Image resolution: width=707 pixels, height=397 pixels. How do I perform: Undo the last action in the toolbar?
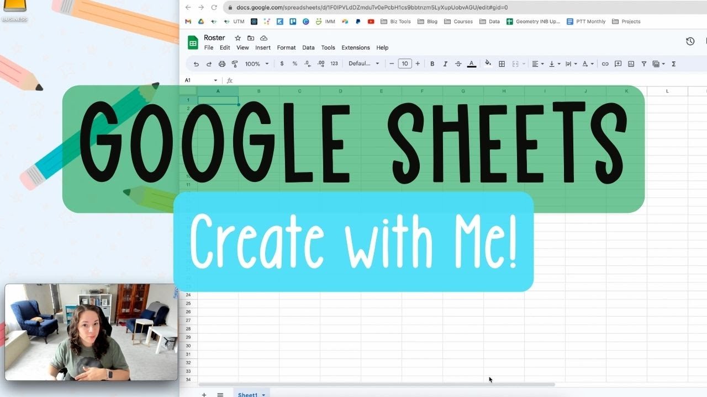point(196,64)
